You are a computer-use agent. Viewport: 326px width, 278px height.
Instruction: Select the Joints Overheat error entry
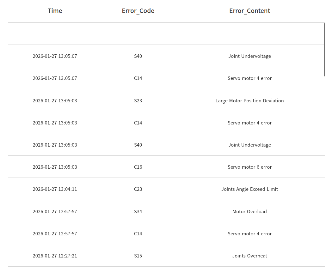249,256
